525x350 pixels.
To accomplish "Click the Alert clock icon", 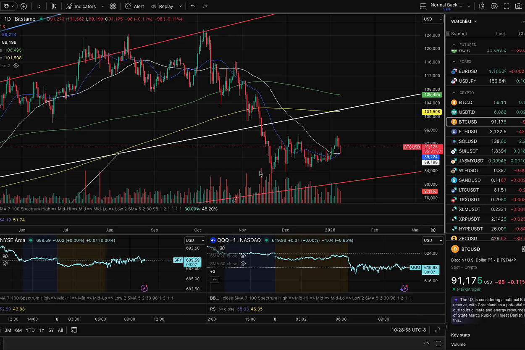I will 128,6.
